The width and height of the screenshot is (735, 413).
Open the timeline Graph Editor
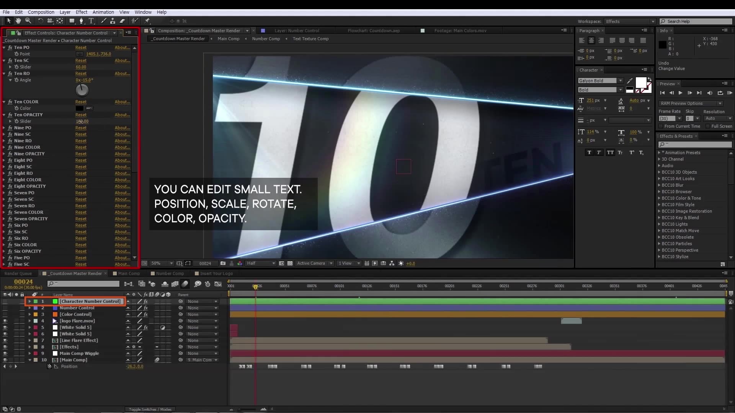pyautogui.click(x=218, y=284)
